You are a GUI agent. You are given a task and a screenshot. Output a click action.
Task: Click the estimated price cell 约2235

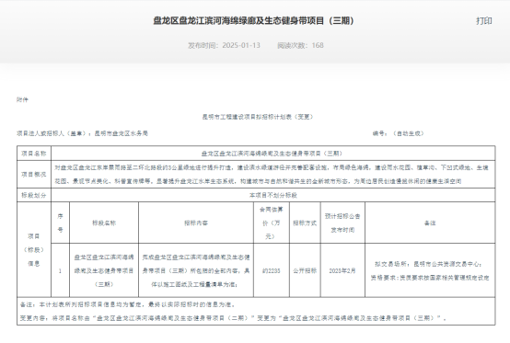click(272, 270)
